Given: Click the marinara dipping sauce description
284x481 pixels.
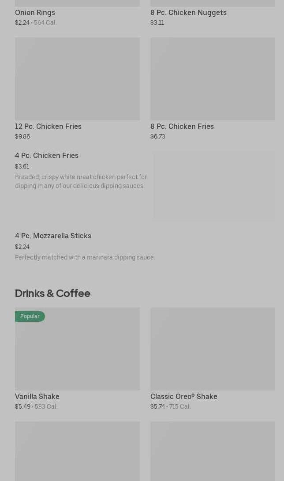Looking at the screenshot, I should [x=85, y=257].
